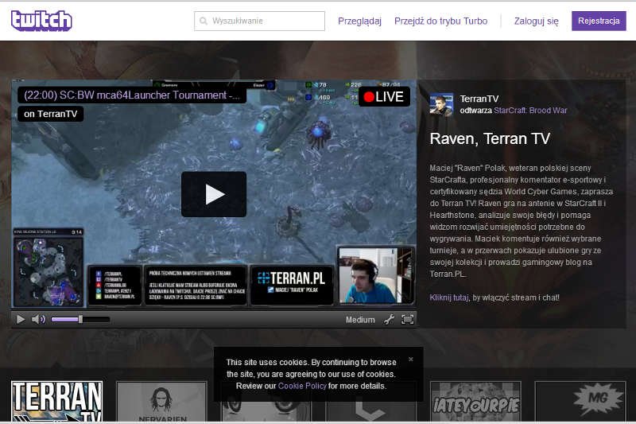This screenshot has height=424, width=636.
Task: Click the Rejestracja button
Action: 599,21
